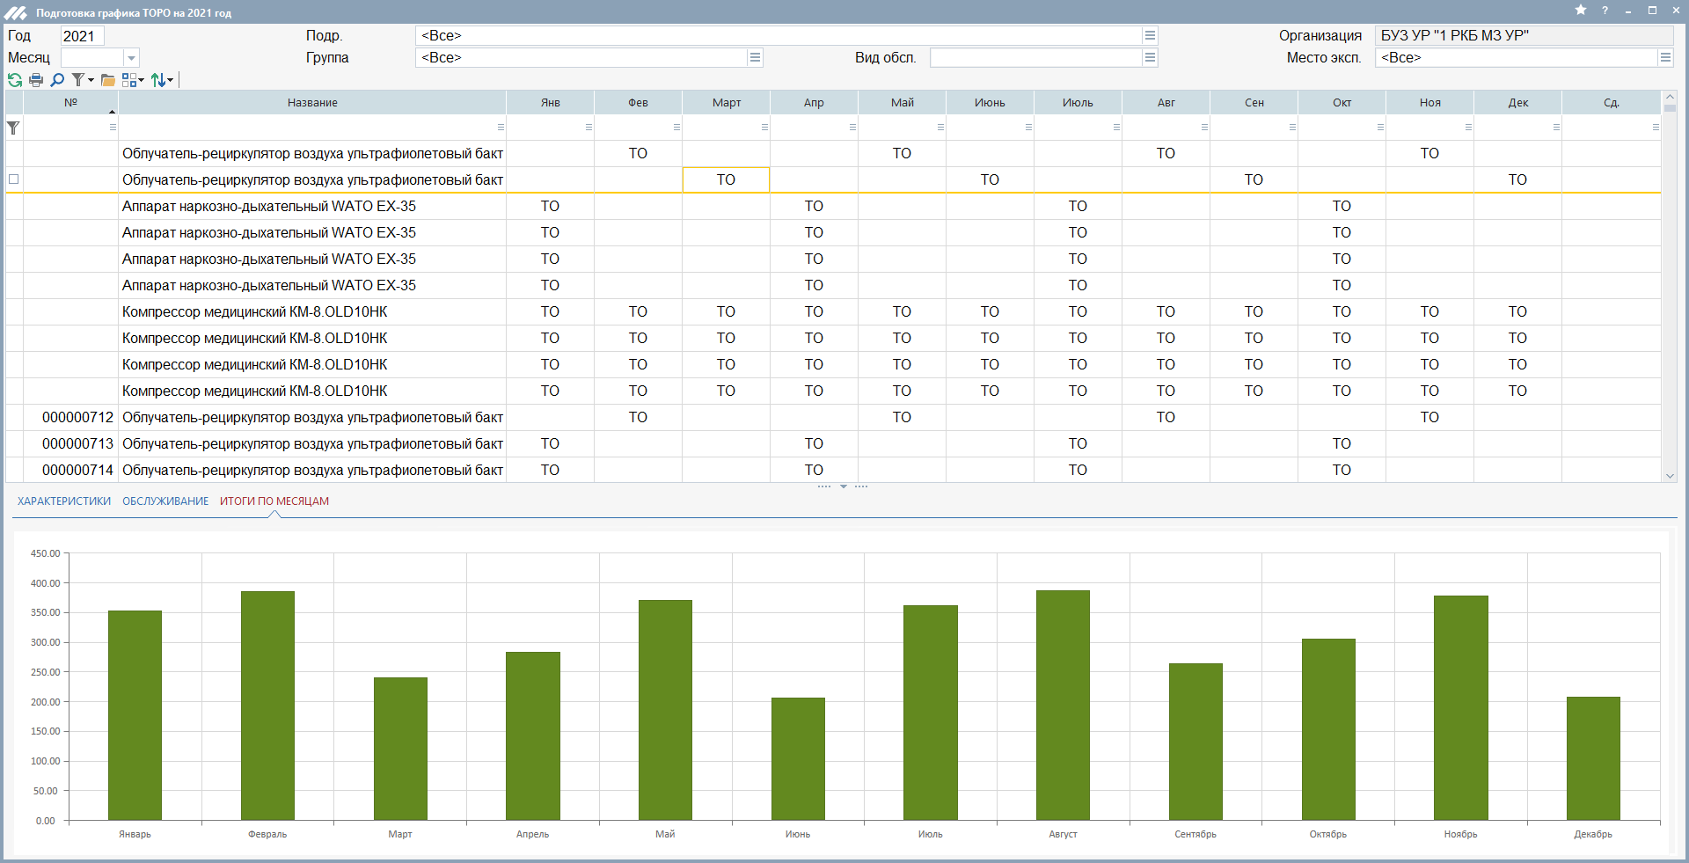Click ТО in Окт column of row 000000713
1689x863 pixels.
pyautogui.click(x=1342, y=443)
